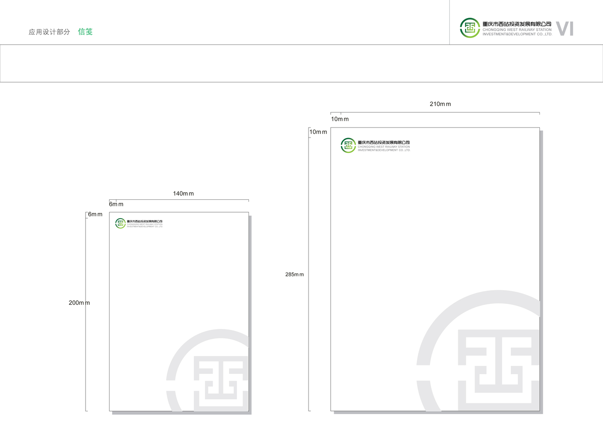Screen dimensions: 603x444
Task: Click the header English text CHONGQING WEST RAILWAY STATION
Action: tap(517, 30)
